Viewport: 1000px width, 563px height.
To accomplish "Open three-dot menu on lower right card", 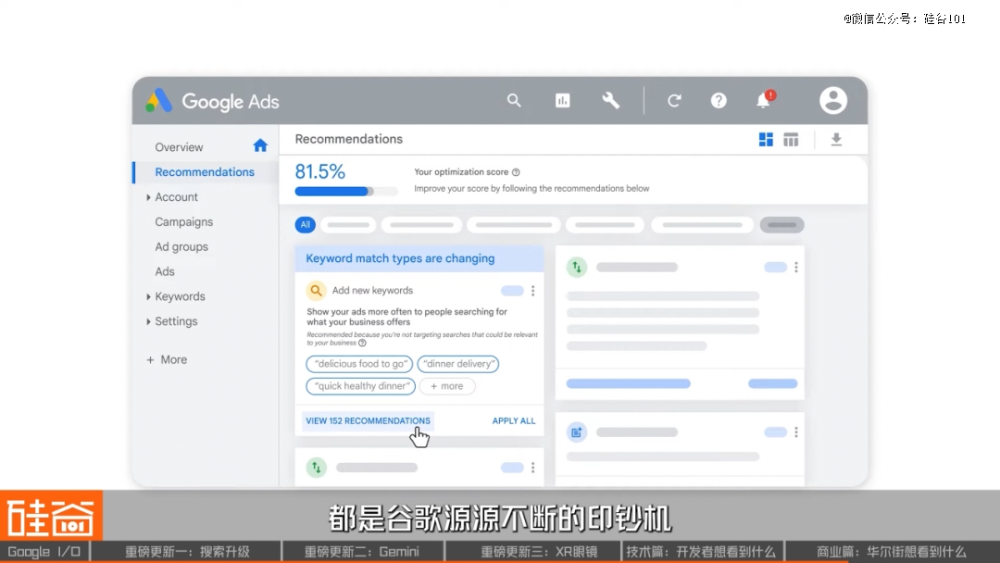I will point(796,432).
